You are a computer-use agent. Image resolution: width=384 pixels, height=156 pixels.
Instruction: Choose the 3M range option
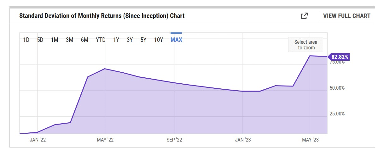point(69,40)
